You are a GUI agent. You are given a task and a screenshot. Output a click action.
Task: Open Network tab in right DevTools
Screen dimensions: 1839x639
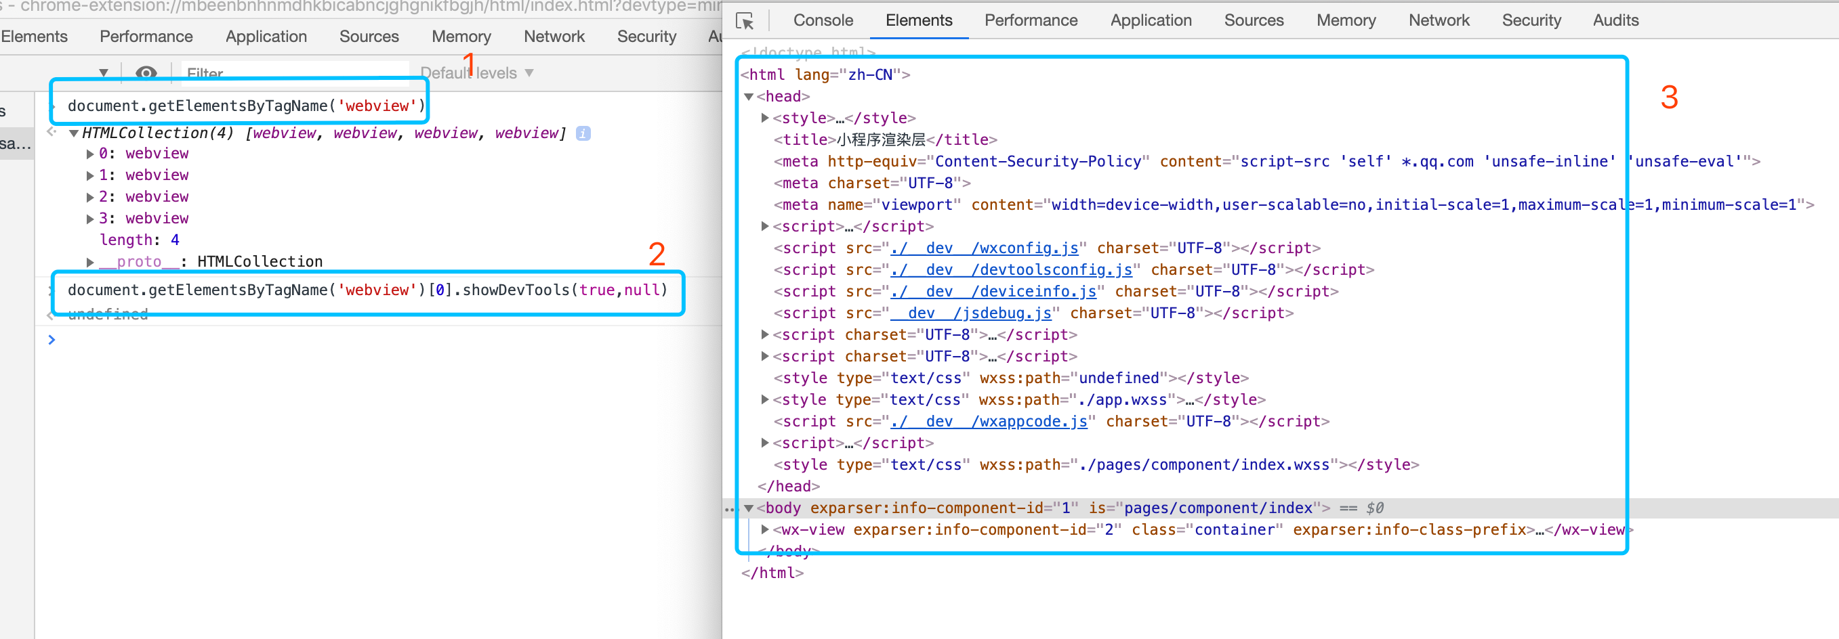click(x=1439, y=20)
